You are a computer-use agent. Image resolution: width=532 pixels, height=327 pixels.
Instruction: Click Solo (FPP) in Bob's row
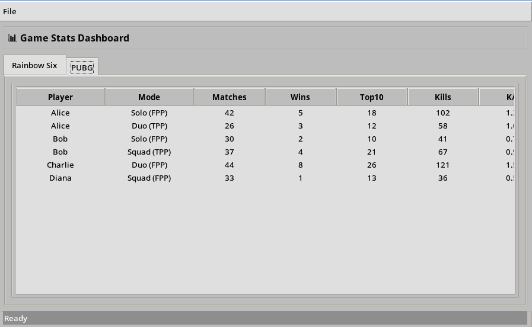(149, 139)
